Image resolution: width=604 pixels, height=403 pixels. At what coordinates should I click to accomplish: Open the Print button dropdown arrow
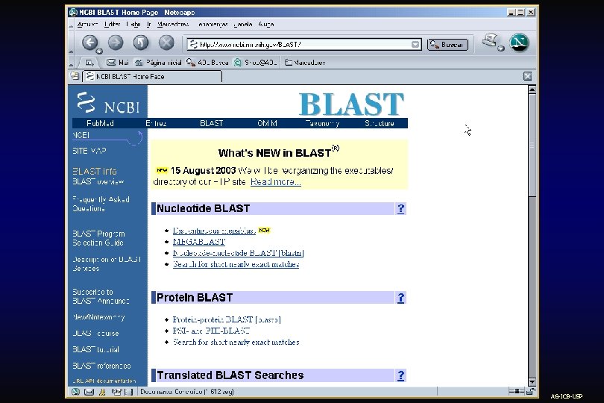(501, 49)
